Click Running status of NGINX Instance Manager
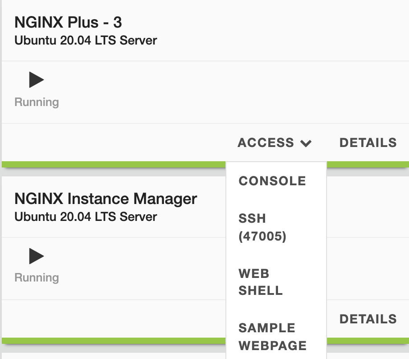 coord(37,277)
